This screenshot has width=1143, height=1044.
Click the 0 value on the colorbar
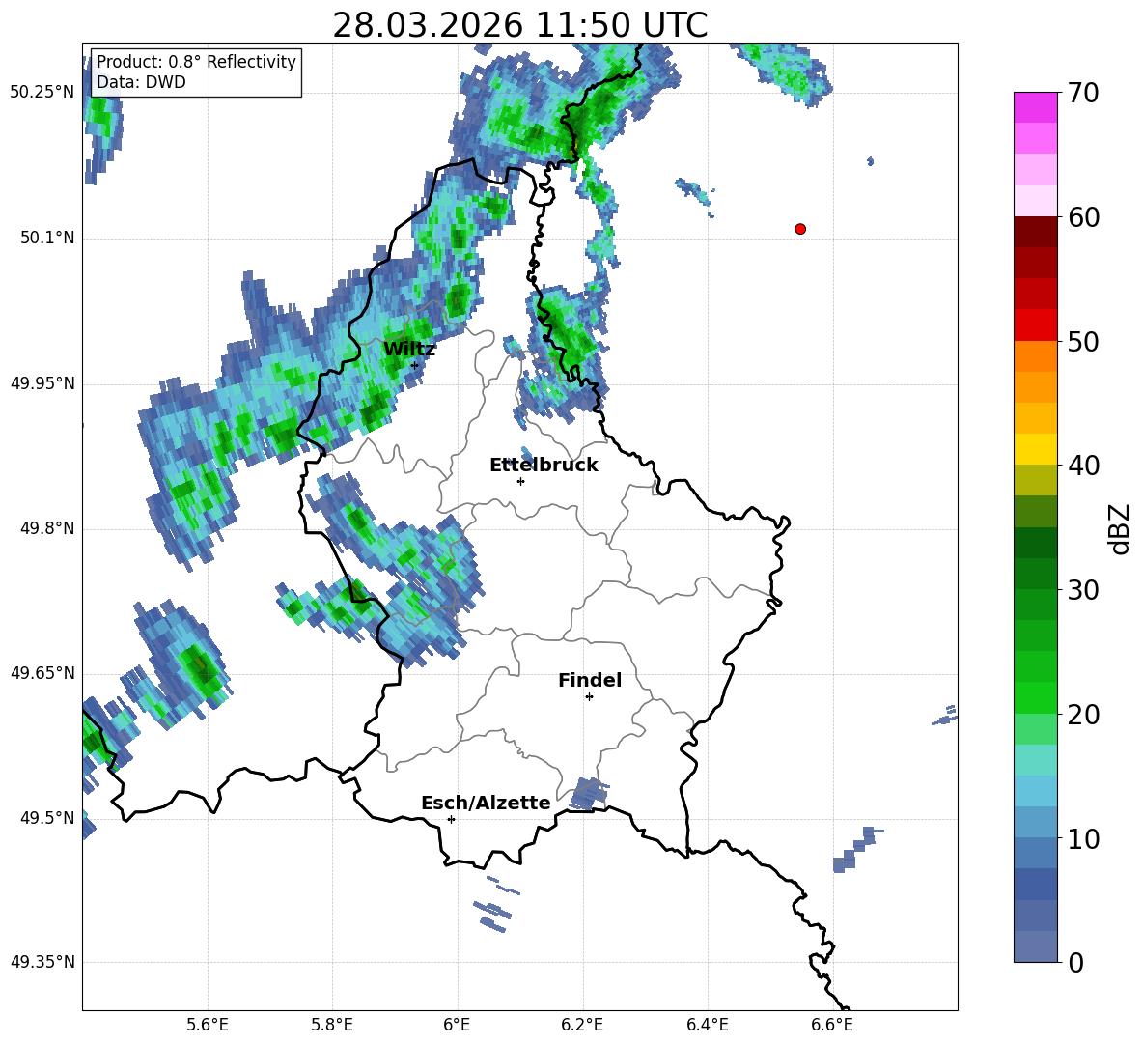(x=1076, y=962)
